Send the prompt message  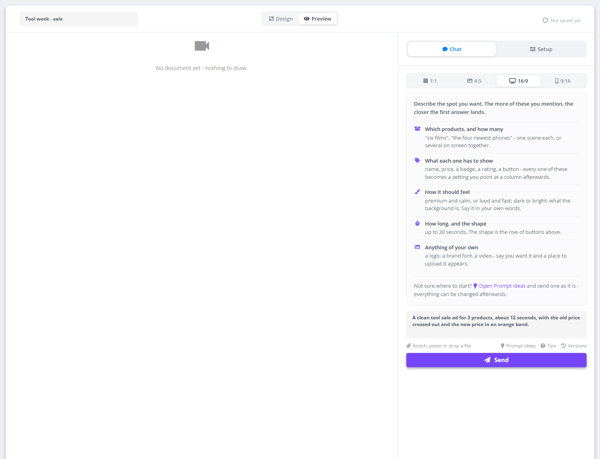tap(496, 360)
